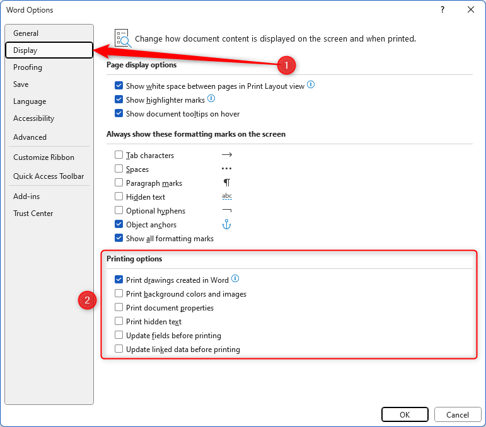
Task: Click the Cancel button
Action: pos(458,414)
